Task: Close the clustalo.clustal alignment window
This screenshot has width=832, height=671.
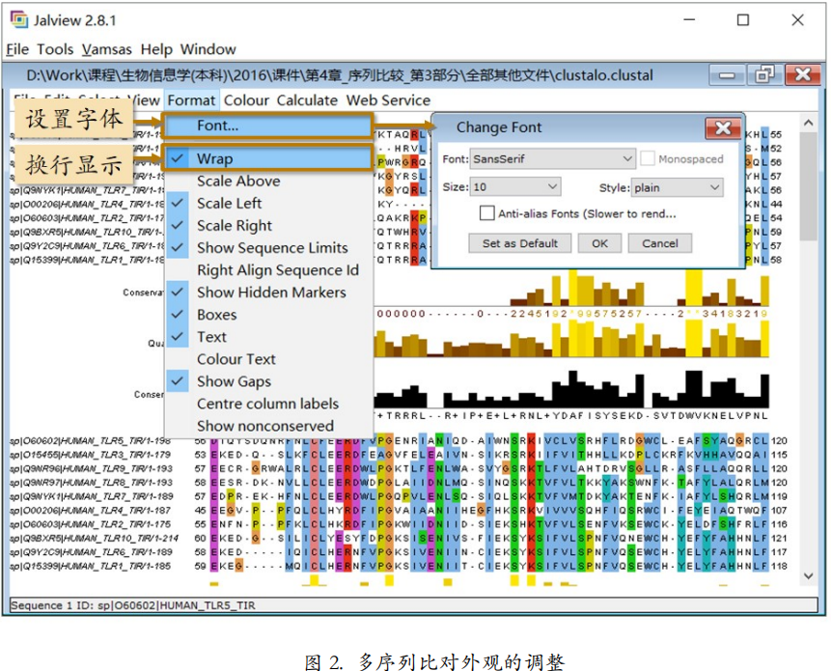Action: pos(803,75)
